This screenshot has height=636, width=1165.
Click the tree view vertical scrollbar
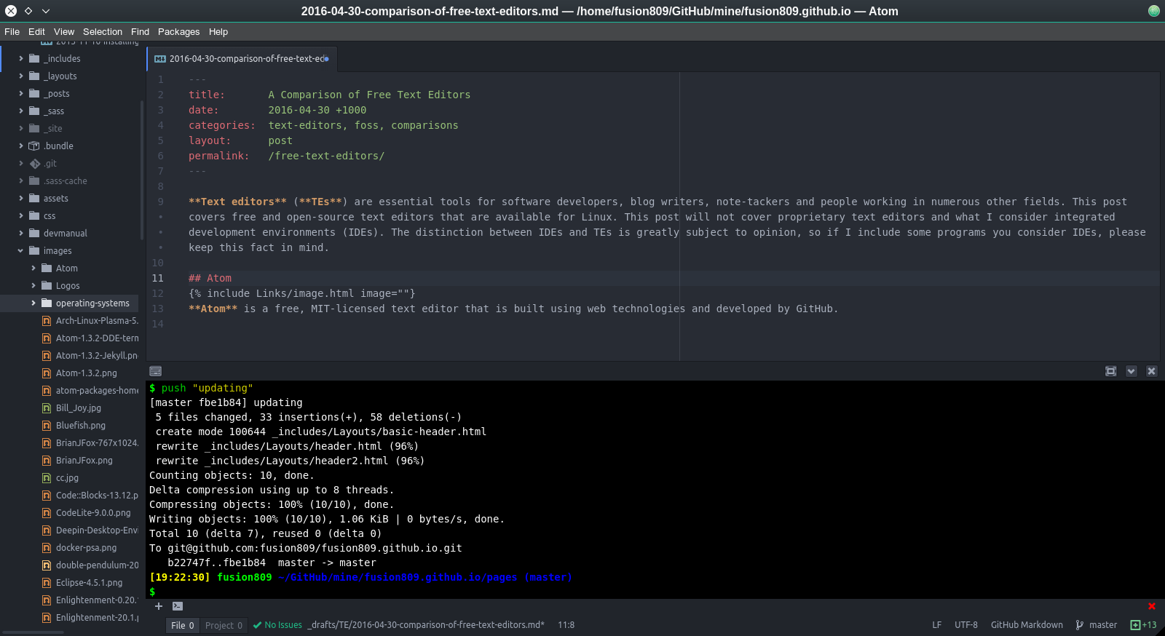click(142, 170)
